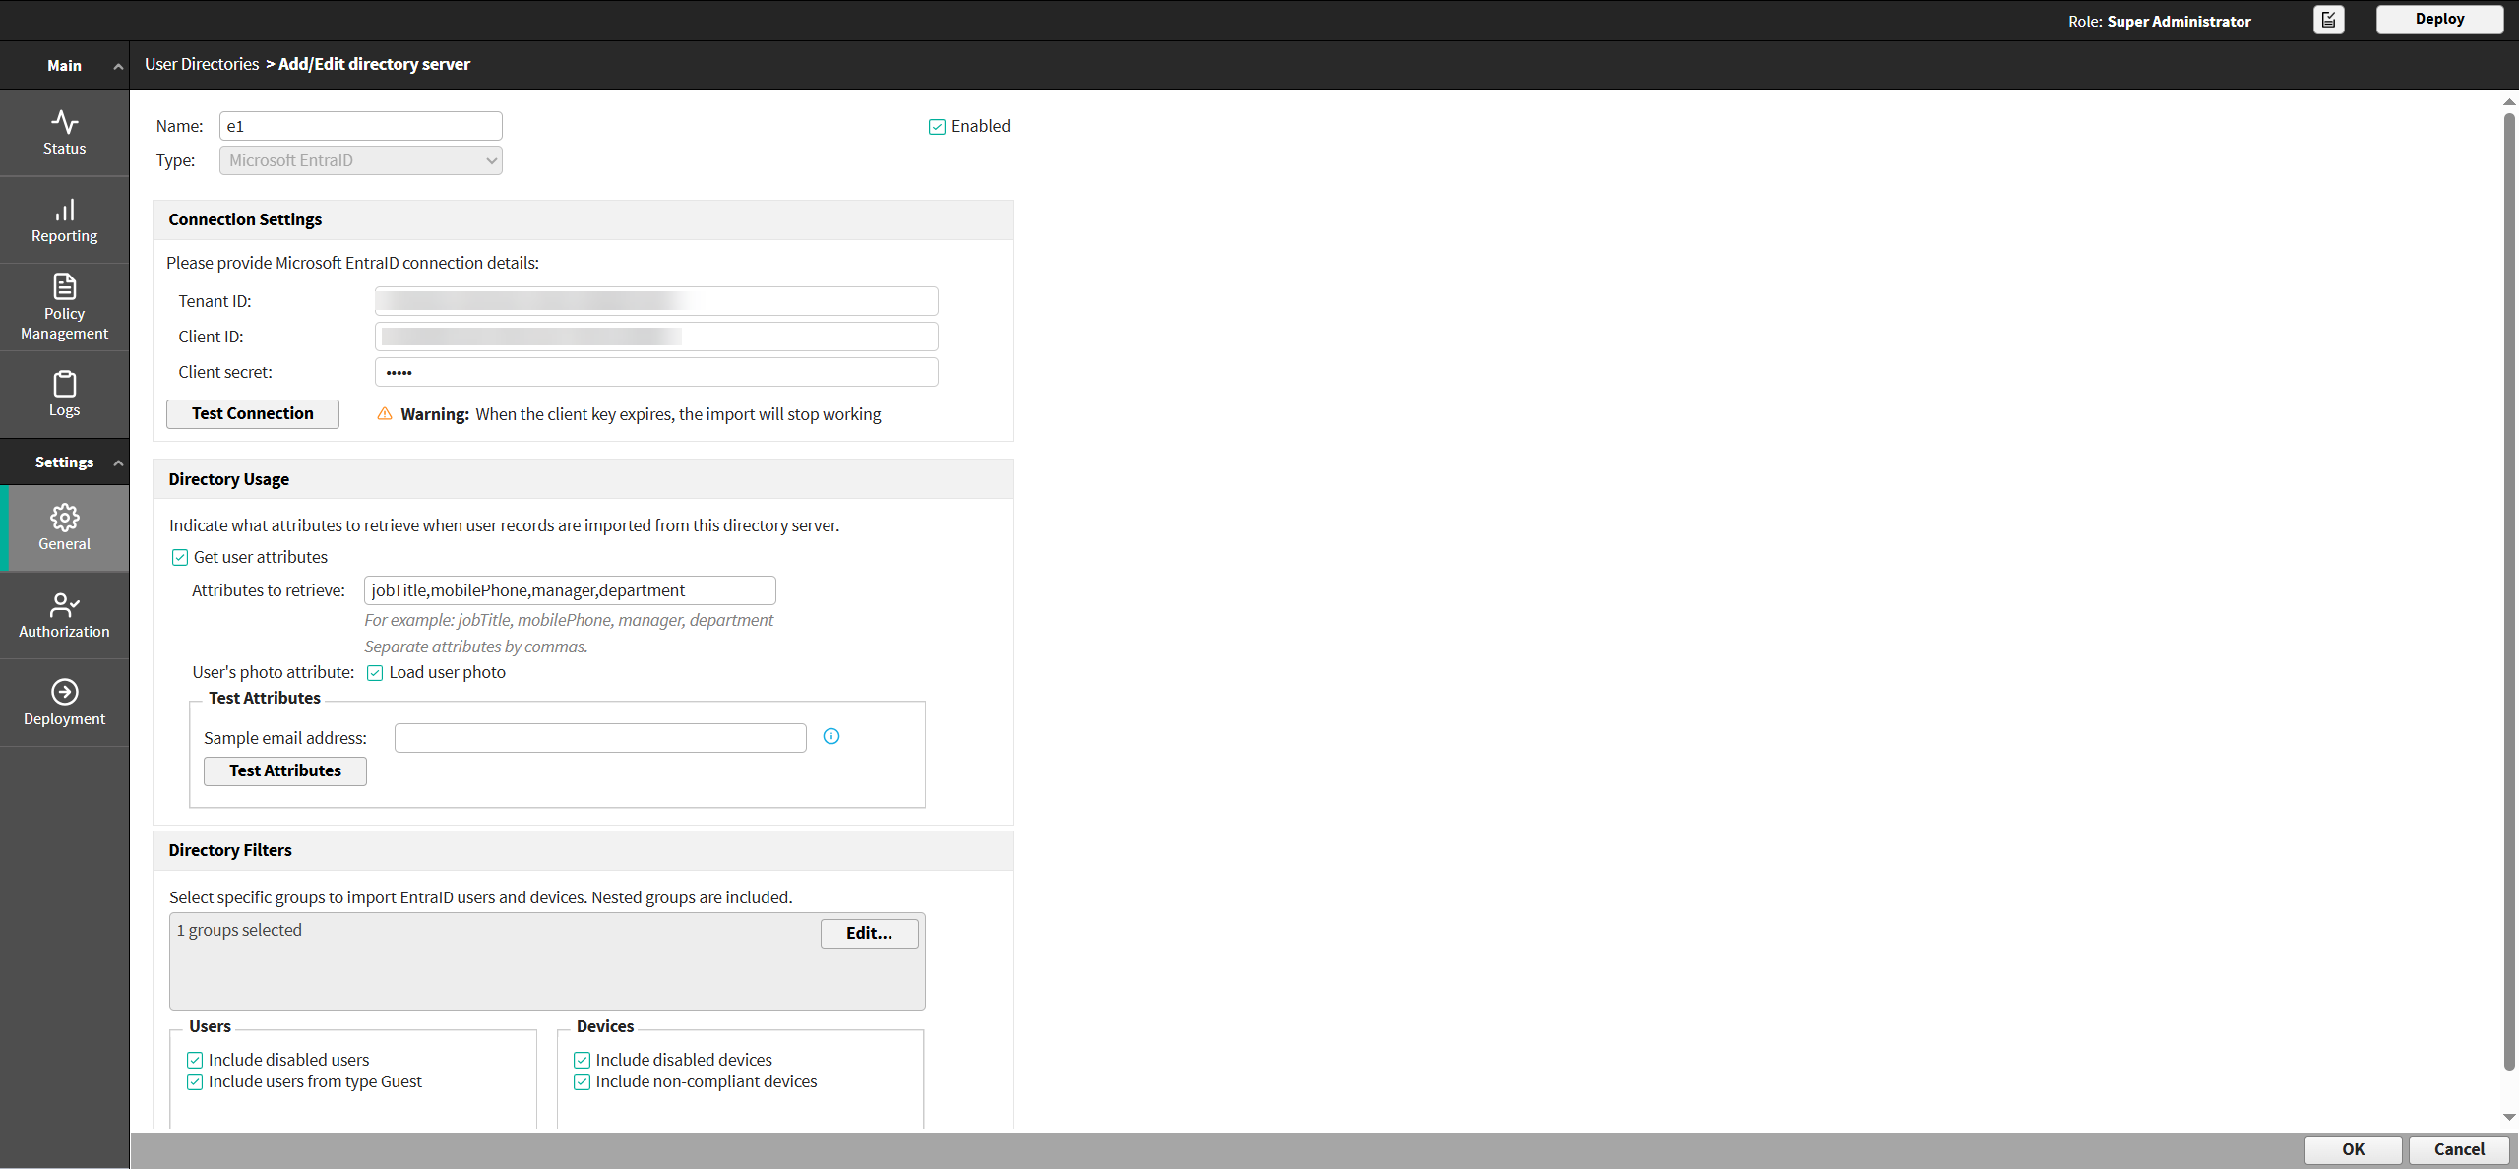
Task: Collapse the Main menu section
Action: [x=118, y=66]
